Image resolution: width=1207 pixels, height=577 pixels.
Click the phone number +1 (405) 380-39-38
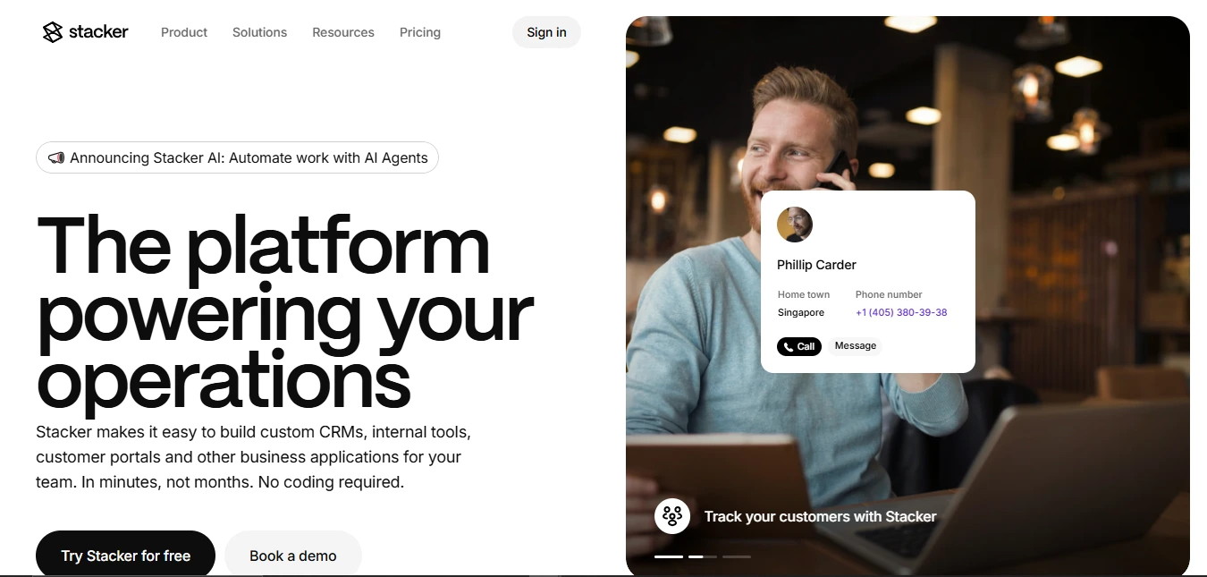coord(901,312)
